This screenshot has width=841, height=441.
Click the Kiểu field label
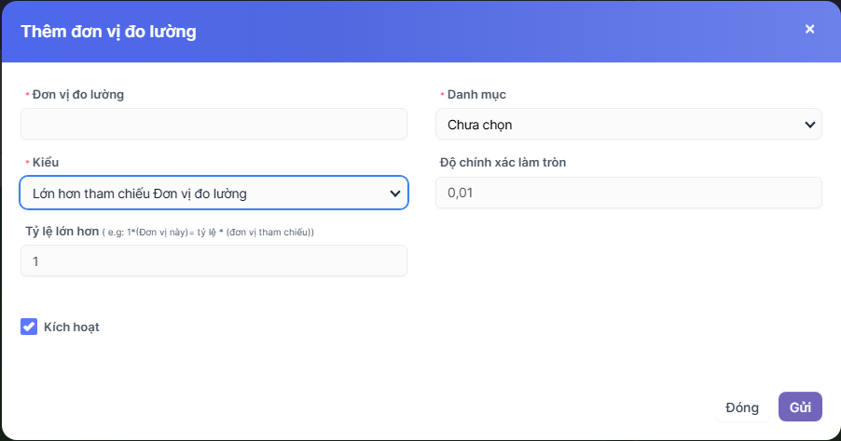[46, 162]
